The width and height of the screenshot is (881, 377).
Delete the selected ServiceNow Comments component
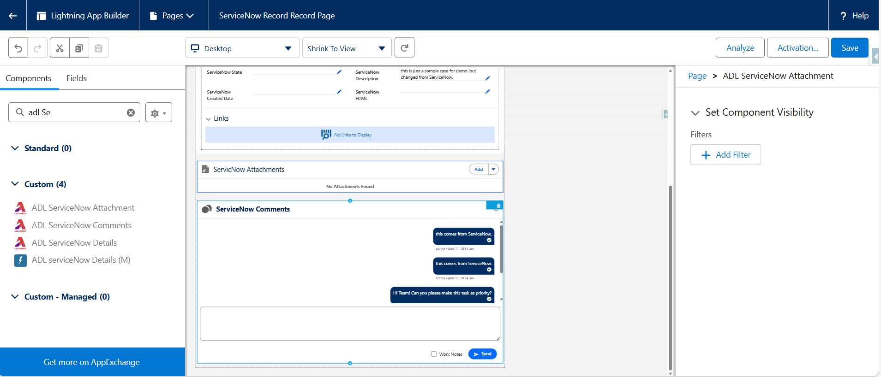tap(498, 206)
